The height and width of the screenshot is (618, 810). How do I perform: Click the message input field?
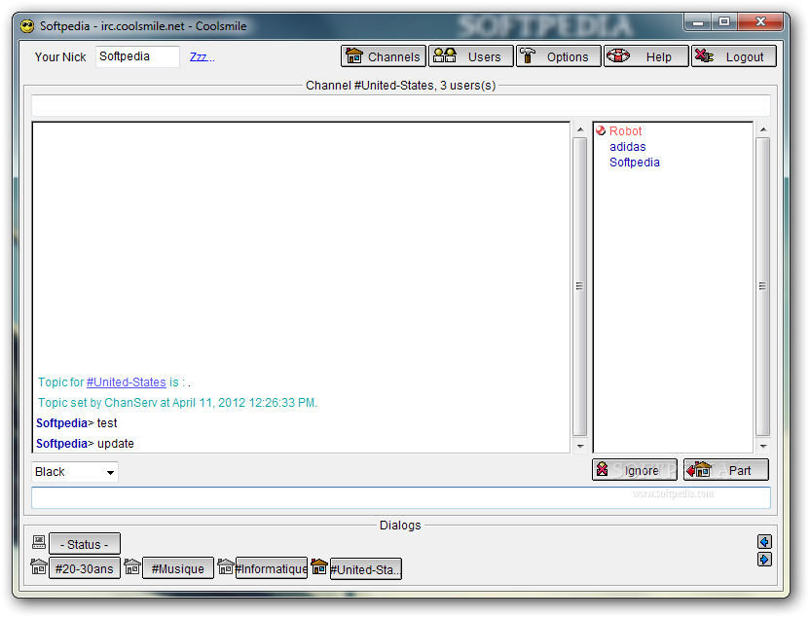tap(401, 497)
